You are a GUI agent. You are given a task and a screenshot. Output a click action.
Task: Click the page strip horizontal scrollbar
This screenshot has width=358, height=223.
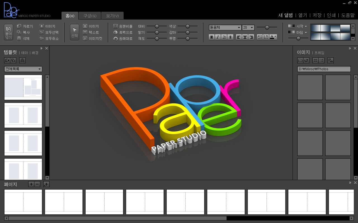[x=179, y=218]
